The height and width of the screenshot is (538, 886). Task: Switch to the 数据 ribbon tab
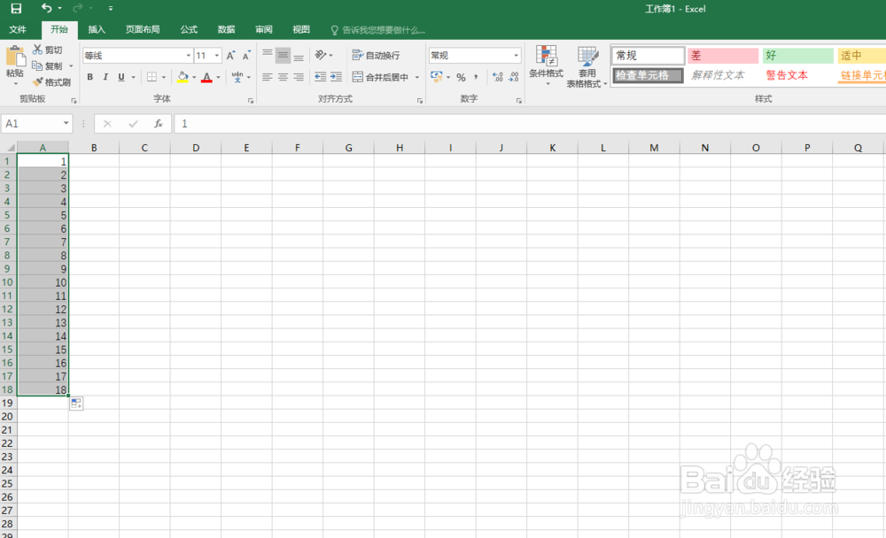click(226, 29)
